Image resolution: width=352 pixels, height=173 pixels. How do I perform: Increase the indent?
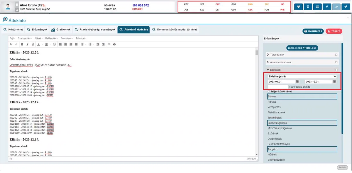[103, 44]
